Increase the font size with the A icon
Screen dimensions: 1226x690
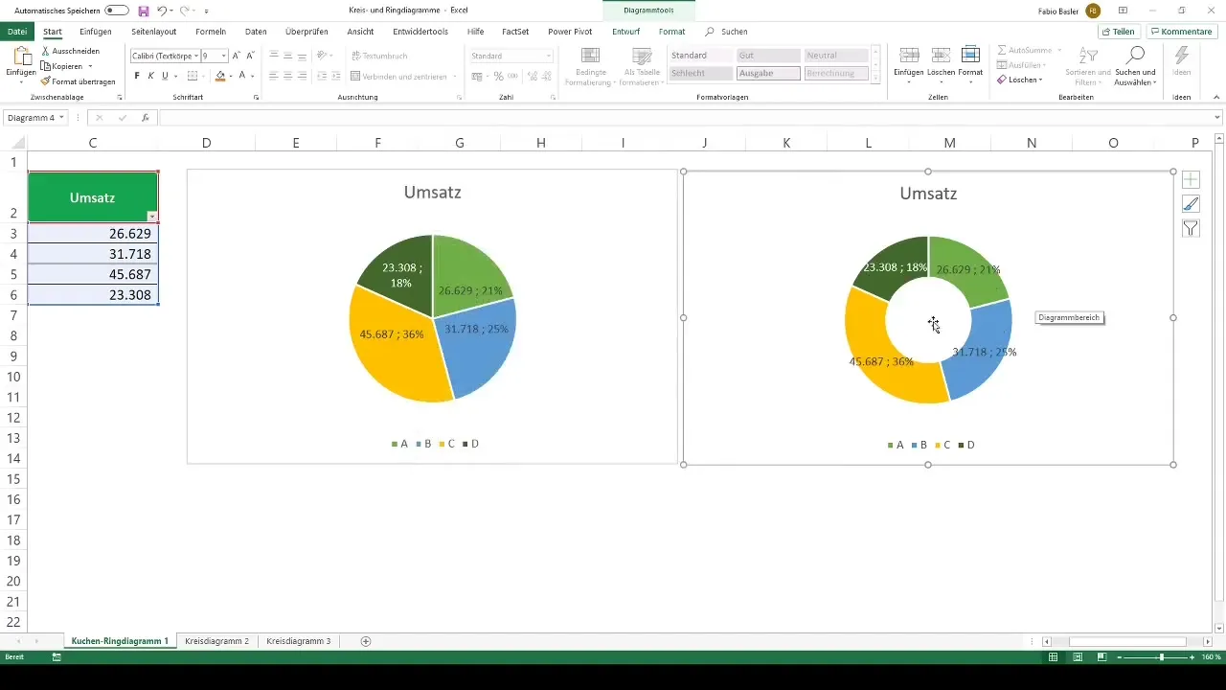[237, 56]
